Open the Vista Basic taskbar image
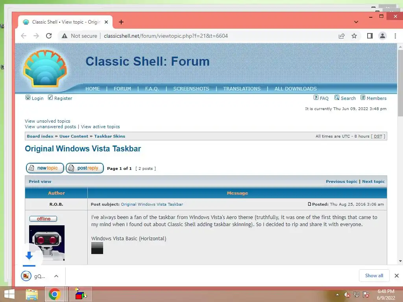The image size is (403, 302). pyautogui.click(x=97, y=248)
